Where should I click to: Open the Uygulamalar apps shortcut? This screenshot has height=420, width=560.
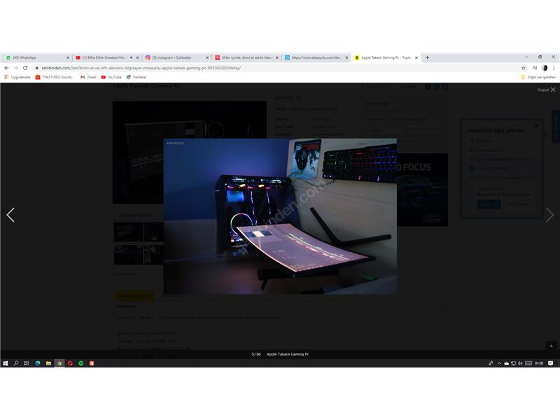pyautogui.click(x=17, y=77)
